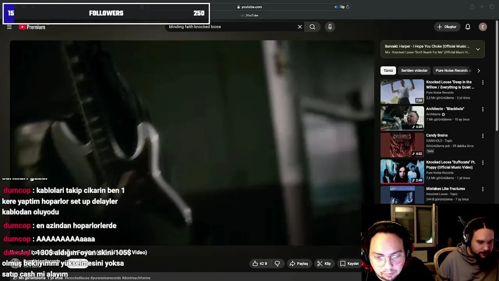Open Architects Blackhole thumbnail

[402, 118]
